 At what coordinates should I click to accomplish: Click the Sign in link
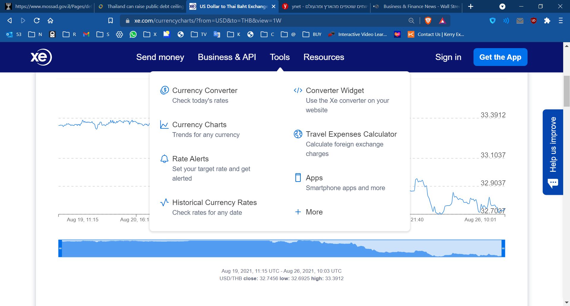448,57
